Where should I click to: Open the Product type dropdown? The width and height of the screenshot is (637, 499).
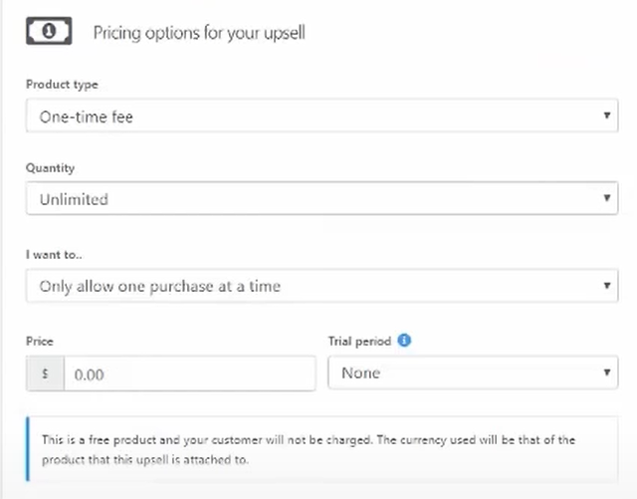322,116
